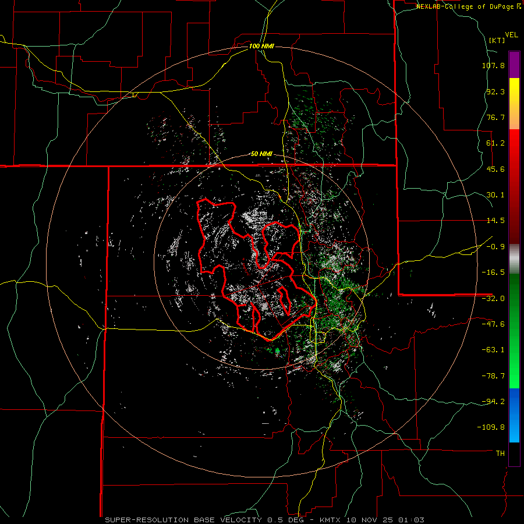Click the 14.5 scale value
Screen dimensions: 524x524
click(495, 221)
